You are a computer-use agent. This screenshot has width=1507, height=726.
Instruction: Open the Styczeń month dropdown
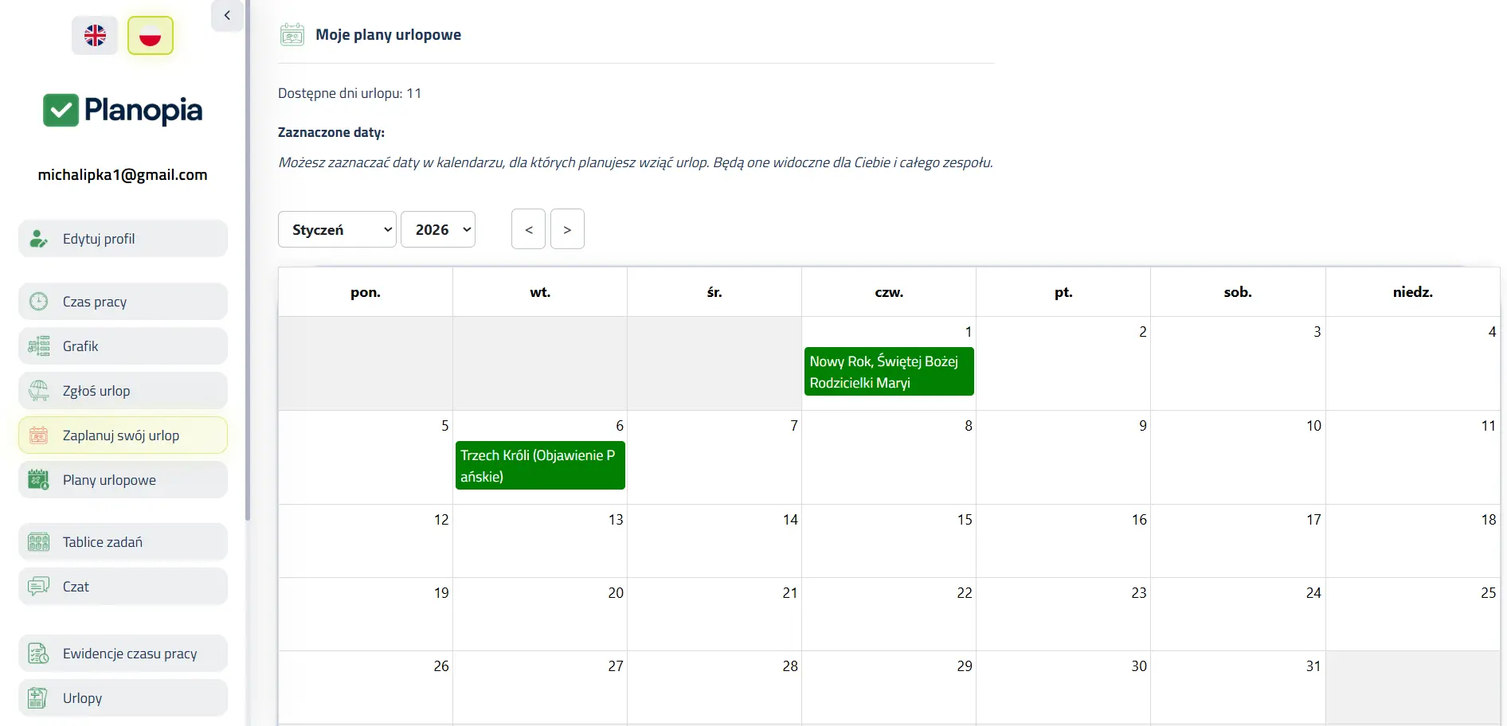point(337,229)
